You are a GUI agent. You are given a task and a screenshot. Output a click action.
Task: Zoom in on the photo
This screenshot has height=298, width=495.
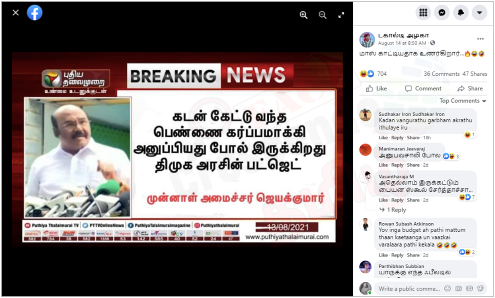(x=303, y=15)
